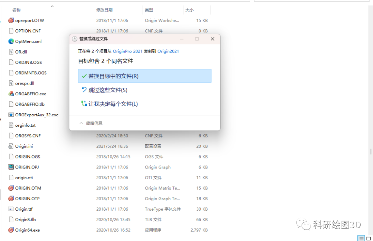
Task: Click the Origin Graph type cell
Action: click(158, 167)
